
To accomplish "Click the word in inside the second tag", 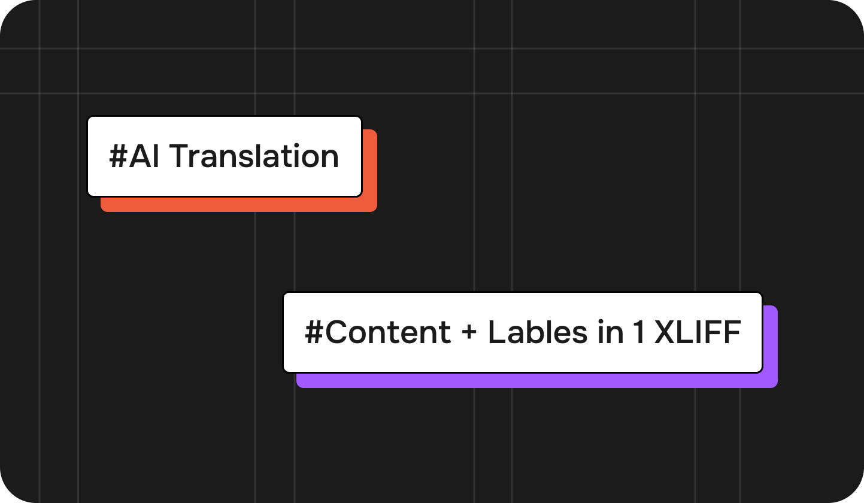I will 611,332.
